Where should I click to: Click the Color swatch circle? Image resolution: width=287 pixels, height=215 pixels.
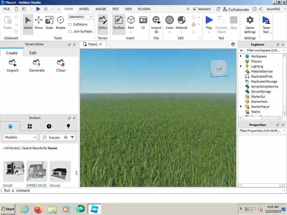click(x=170, y=20)
